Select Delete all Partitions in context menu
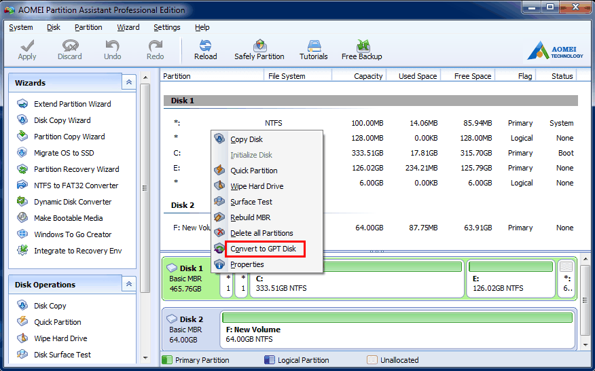The height and width of the screenshot is (371, 595). click(267, 233)
